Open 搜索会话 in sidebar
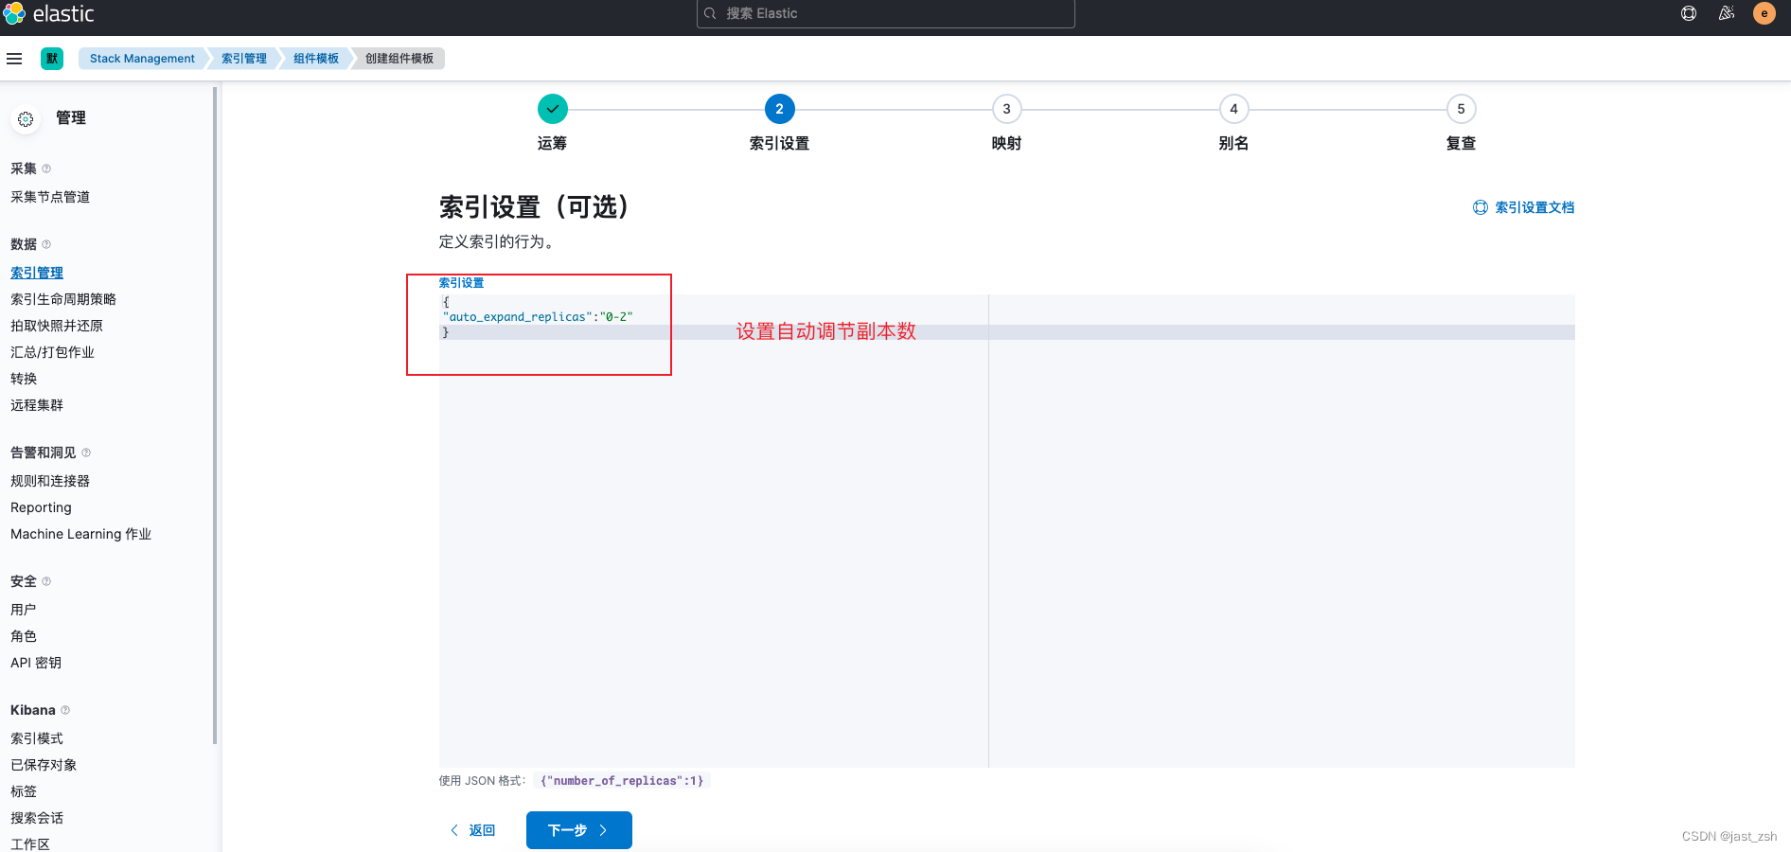The image size is (1791, 852). (37, 818)
